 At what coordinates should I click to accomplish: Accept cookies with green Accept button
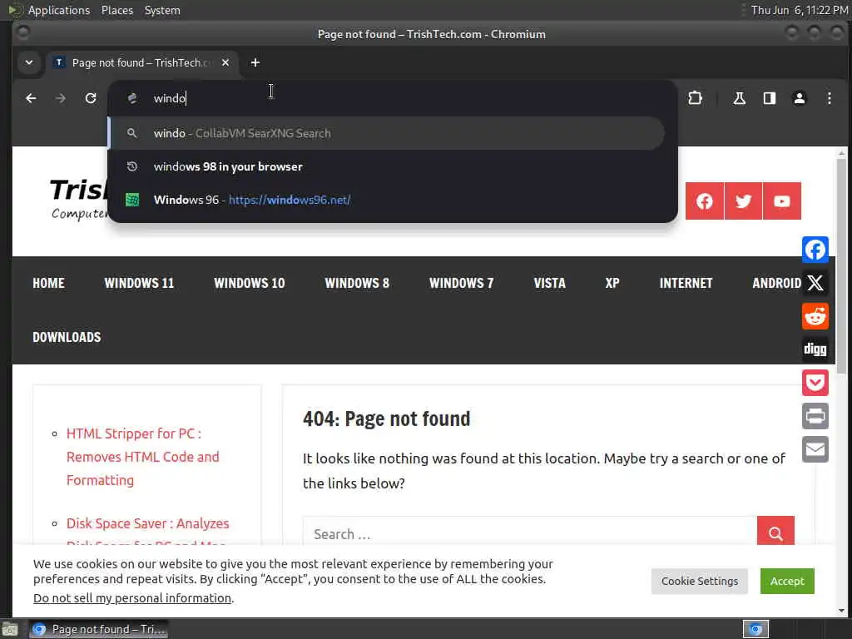pos(787,582)
